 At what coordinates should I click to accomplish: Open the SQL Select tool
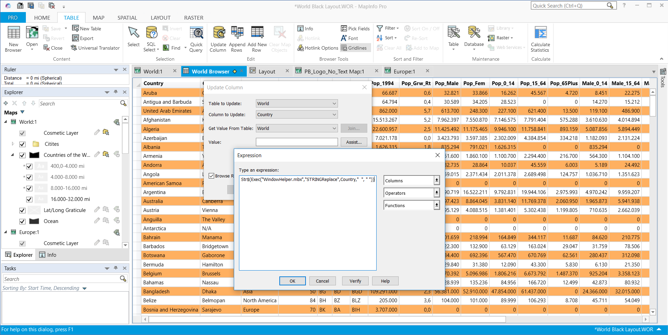point(151,38)
